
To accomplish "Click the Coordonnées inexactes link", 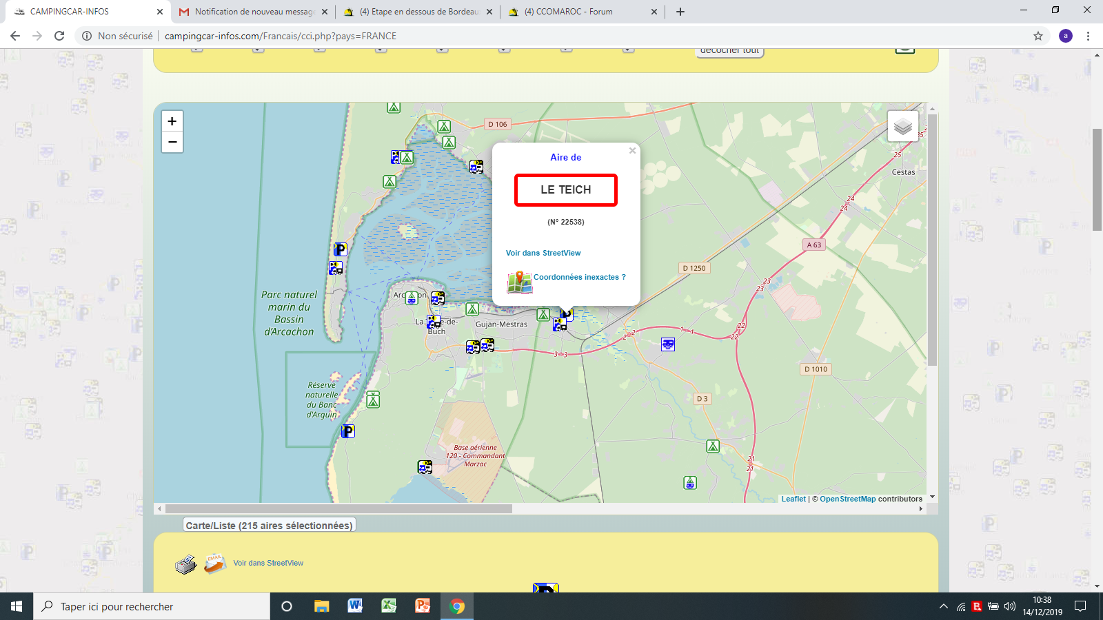I will pyautogui.click(x=580, y=277).
